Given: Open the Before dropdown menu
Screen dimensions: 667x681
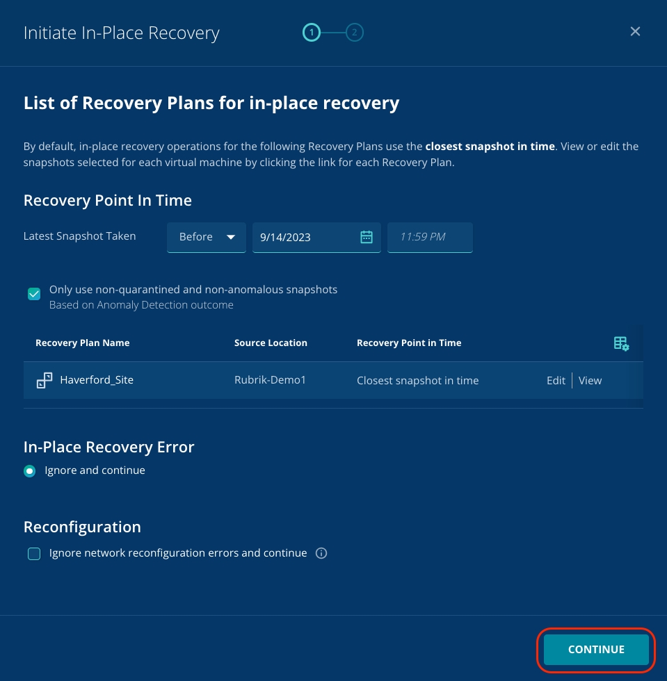Looking at the screenshot, I should [x=207, y=237].
